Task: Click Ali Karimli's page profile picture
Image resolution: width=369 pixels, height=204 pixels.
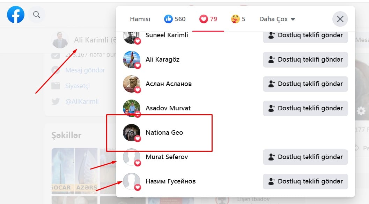Action: [60, 40]
